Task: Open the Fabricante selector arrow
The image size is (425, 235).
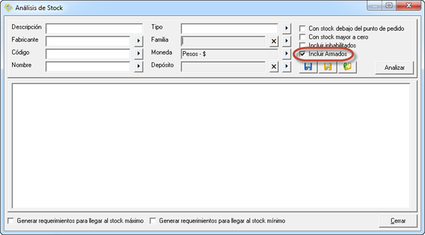Action: (x=138, y=41)
